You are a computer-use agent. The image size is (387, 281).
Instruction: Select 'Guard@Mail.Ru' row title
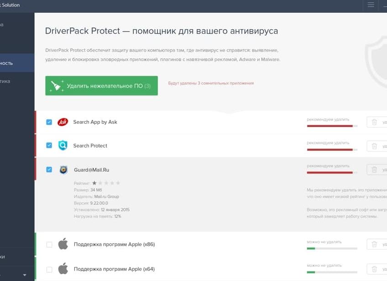[x=92, y=170]
